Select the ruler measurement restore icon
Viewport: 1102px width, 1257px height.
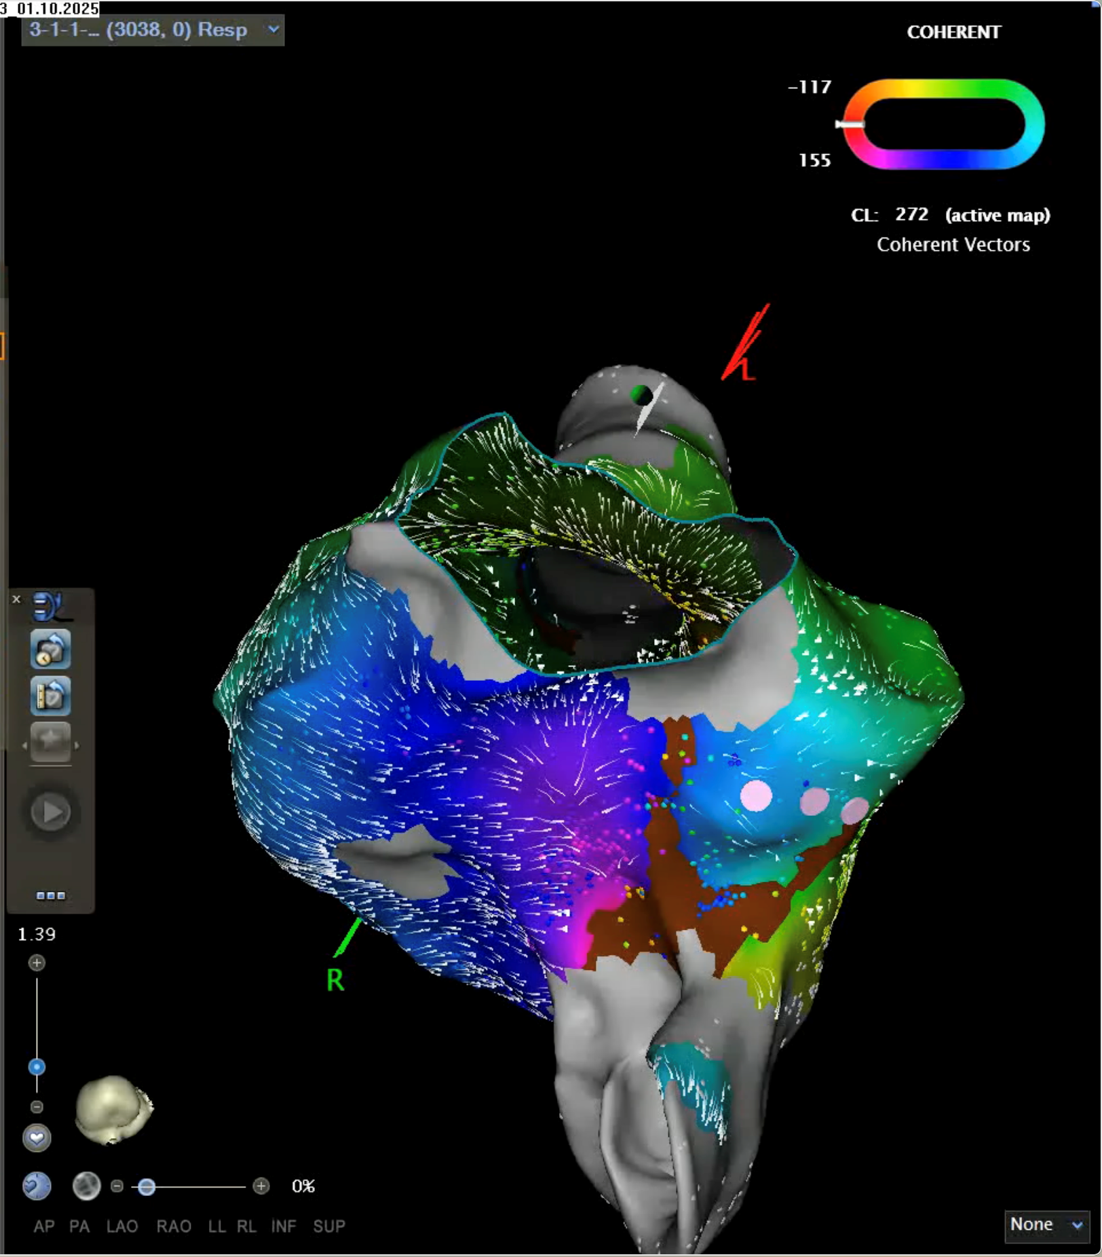(x=50, y=696)
